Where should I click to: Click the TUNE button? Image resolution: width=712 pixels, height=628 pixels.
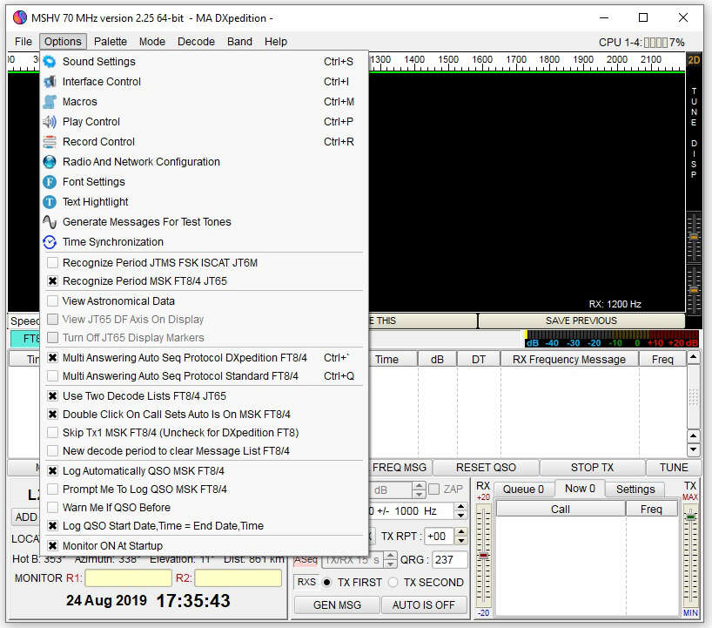674,468
